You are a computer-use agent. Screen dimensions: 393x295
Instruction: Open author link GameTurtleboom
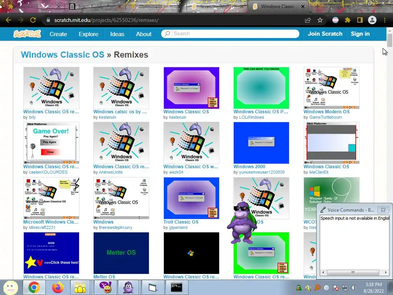click(x=325, y=117)
